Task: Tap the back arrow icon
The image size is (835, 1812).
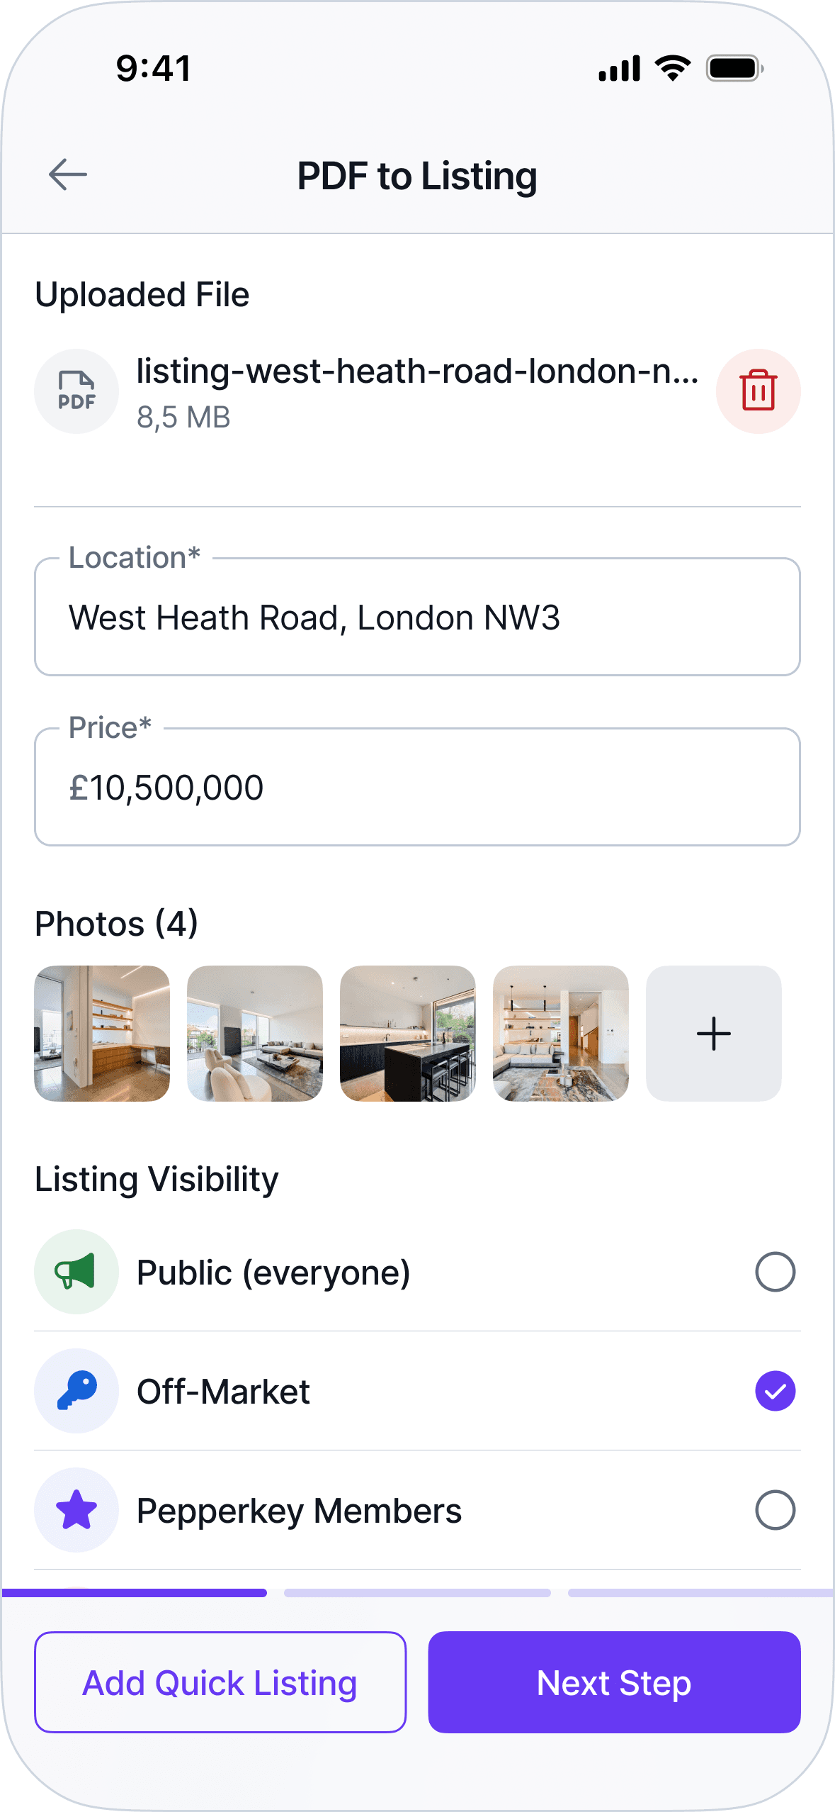Action: tap(68, 174)
